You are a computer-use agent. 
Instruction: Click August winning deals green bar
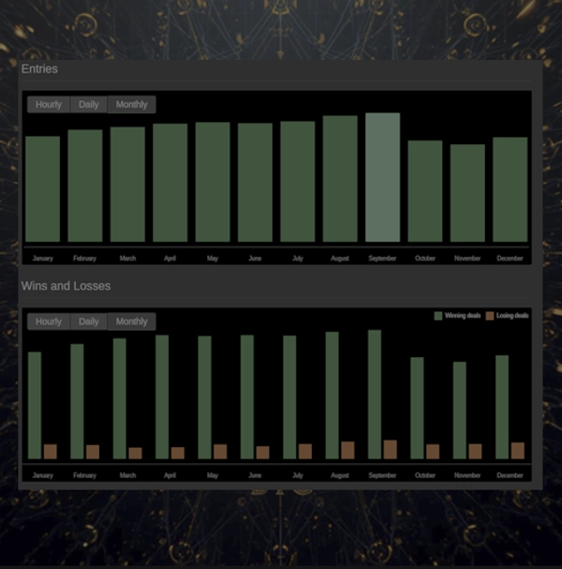(333, 396)
